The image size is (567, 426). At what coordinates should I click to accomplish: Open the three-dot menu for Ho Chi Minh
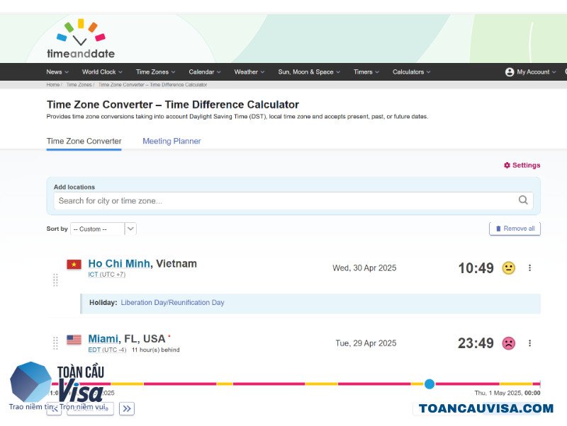[x=529, y=267]
